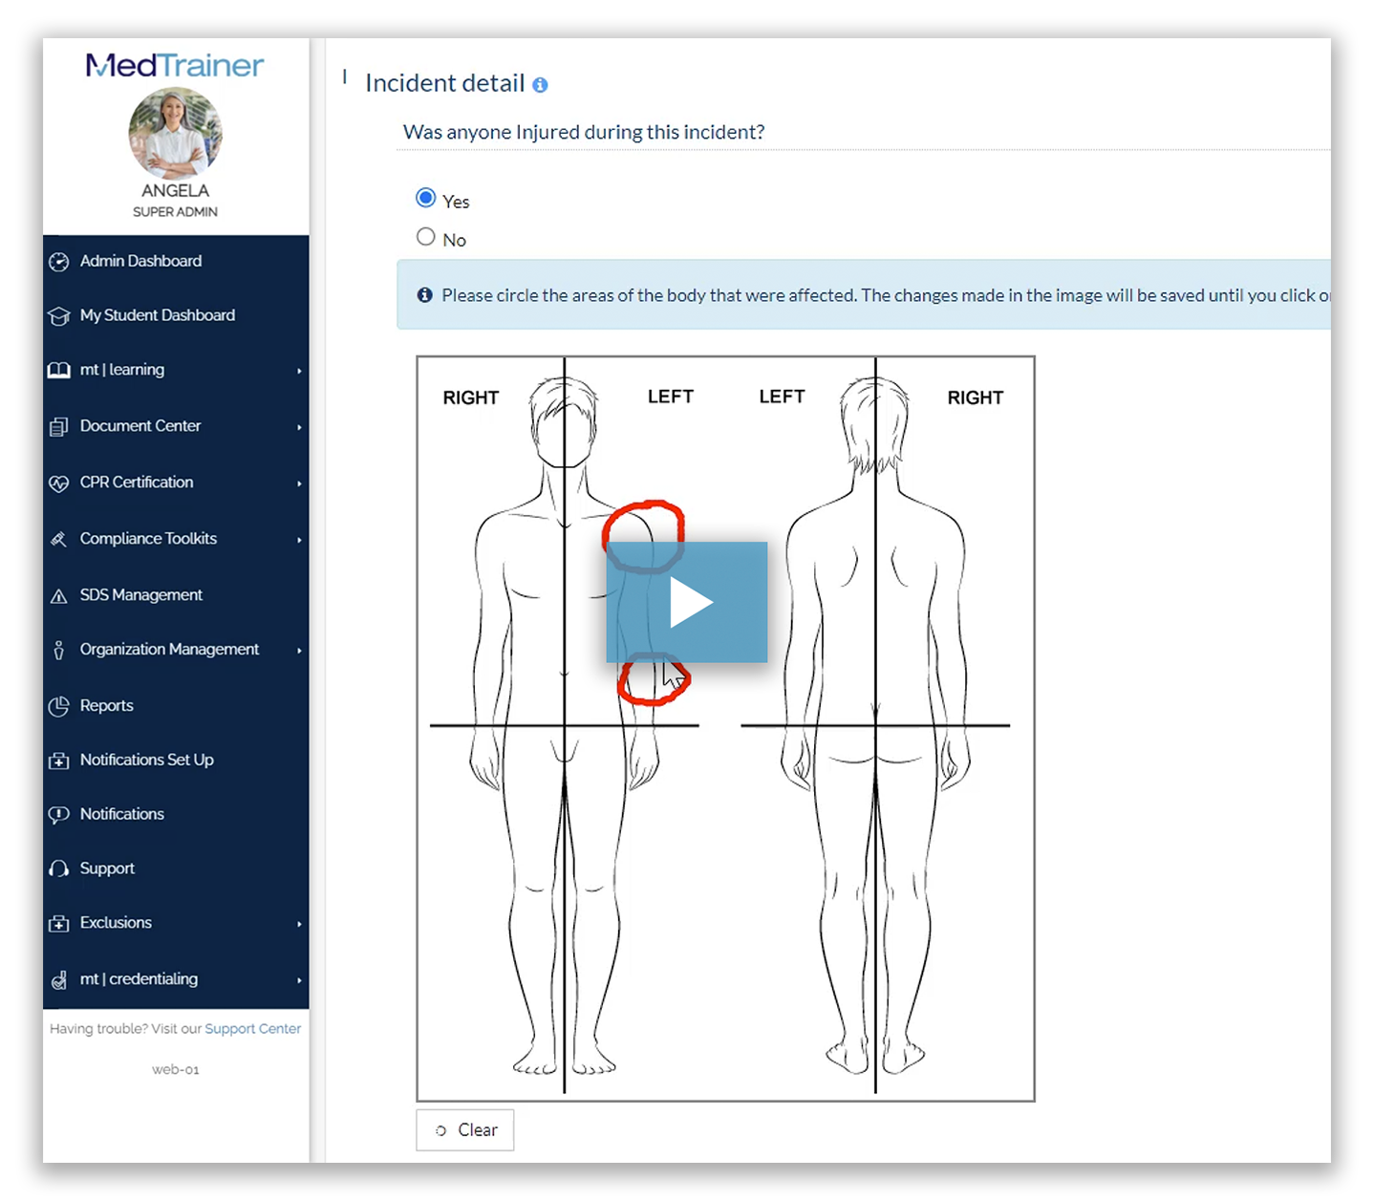Click the SDS Management warning icon
The width and height of the screenshot is (1374, 1201).
59,594
